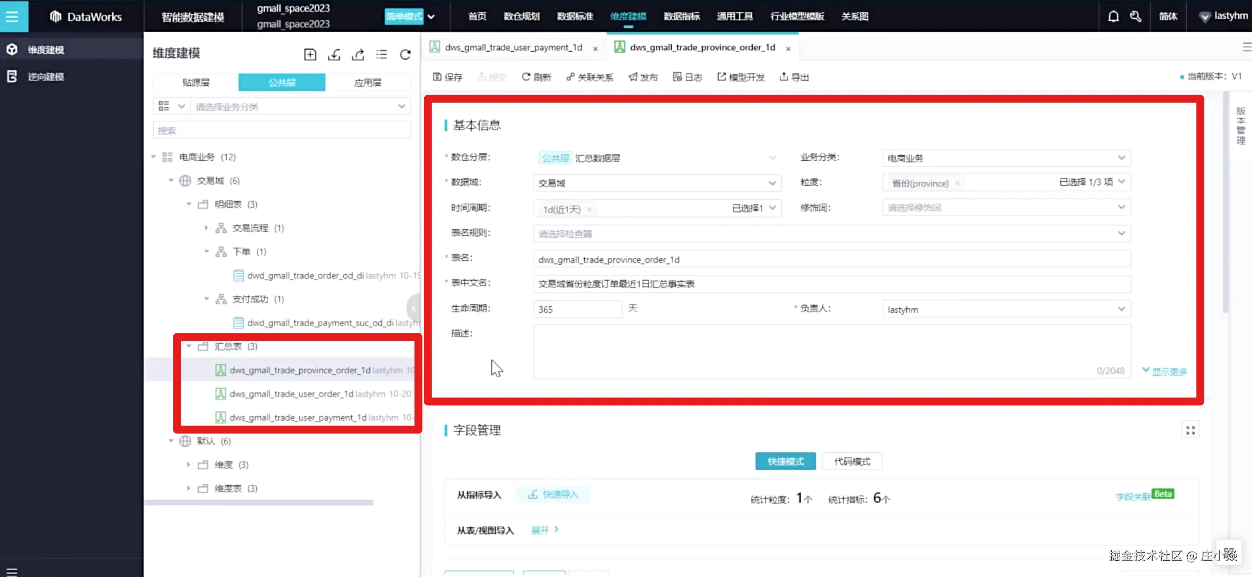Open the notification bell icon
The width and height of the screenshot is (1252, 577).
tap(1113, 16)
